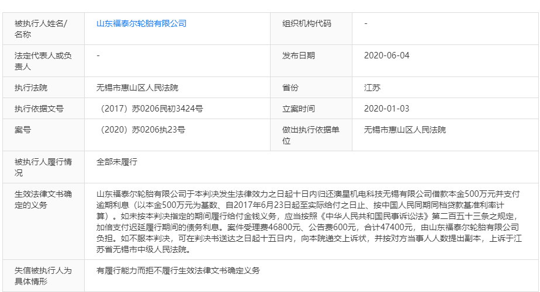Click the 被执行人履行情况 label
540x292 pixels.
(x=43, y=168)
